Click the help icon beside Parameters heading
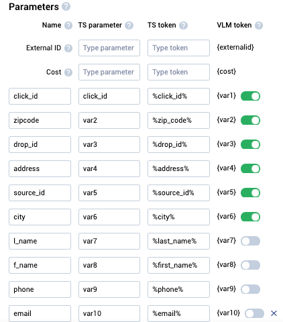The image size is (283, 322). coord(66,7)
